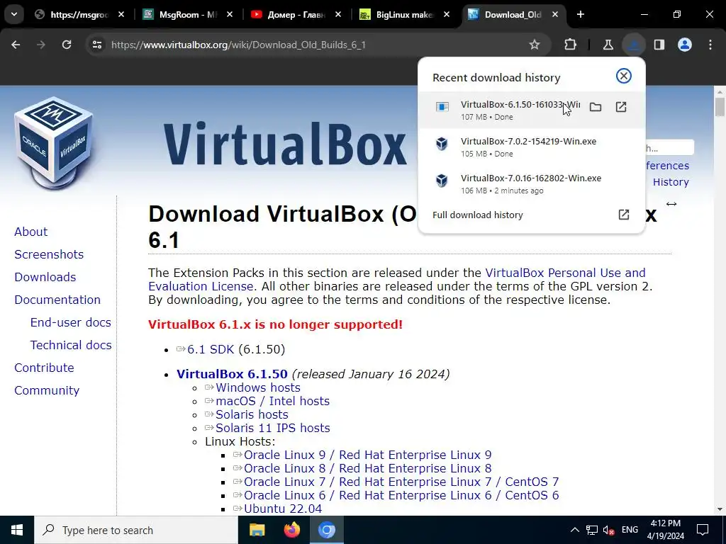The width and height of the screenshot is (726, 544).
Task: Download Oracle Linux 6 / CentOS 6 build
Action: pos(401,495)
